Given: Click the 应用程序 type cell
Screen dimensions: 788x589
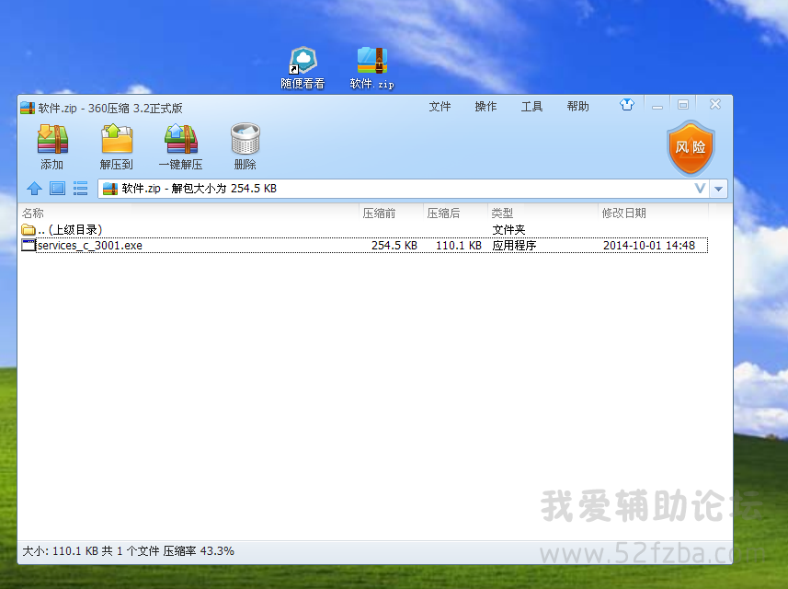Looking at the screenshot, I should [x=514, y=246].
